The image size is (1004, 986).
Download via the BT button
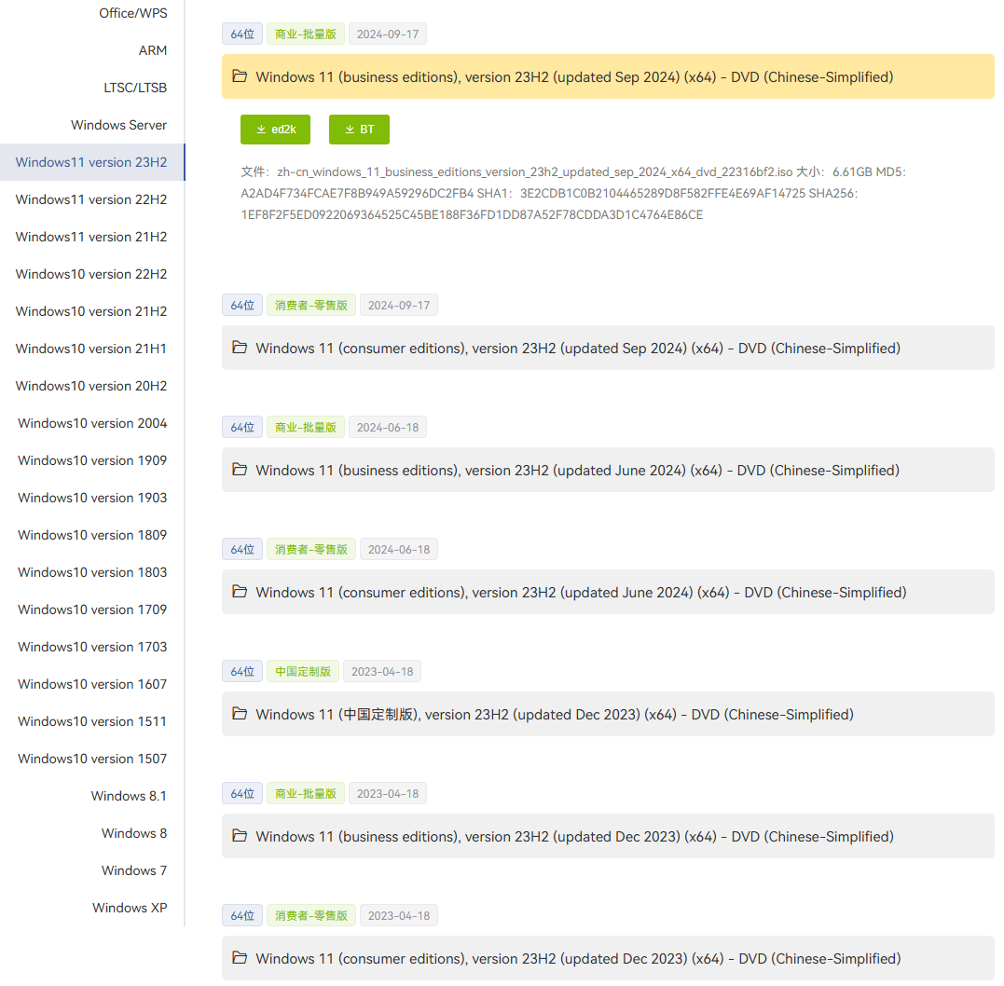pos(359,130)
